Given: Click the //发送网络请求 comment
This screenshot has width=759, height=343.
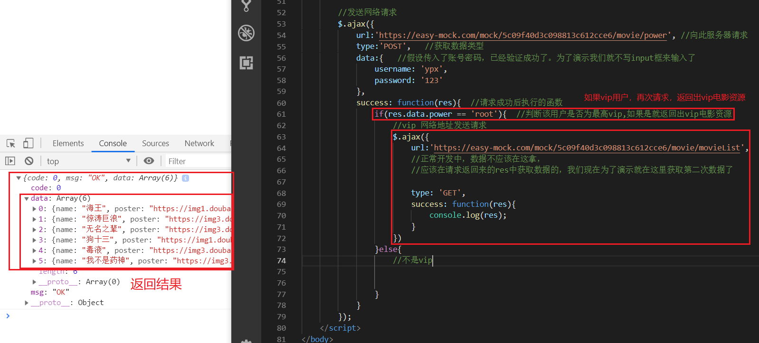Looking at the screenshot, I should point(367,12).
